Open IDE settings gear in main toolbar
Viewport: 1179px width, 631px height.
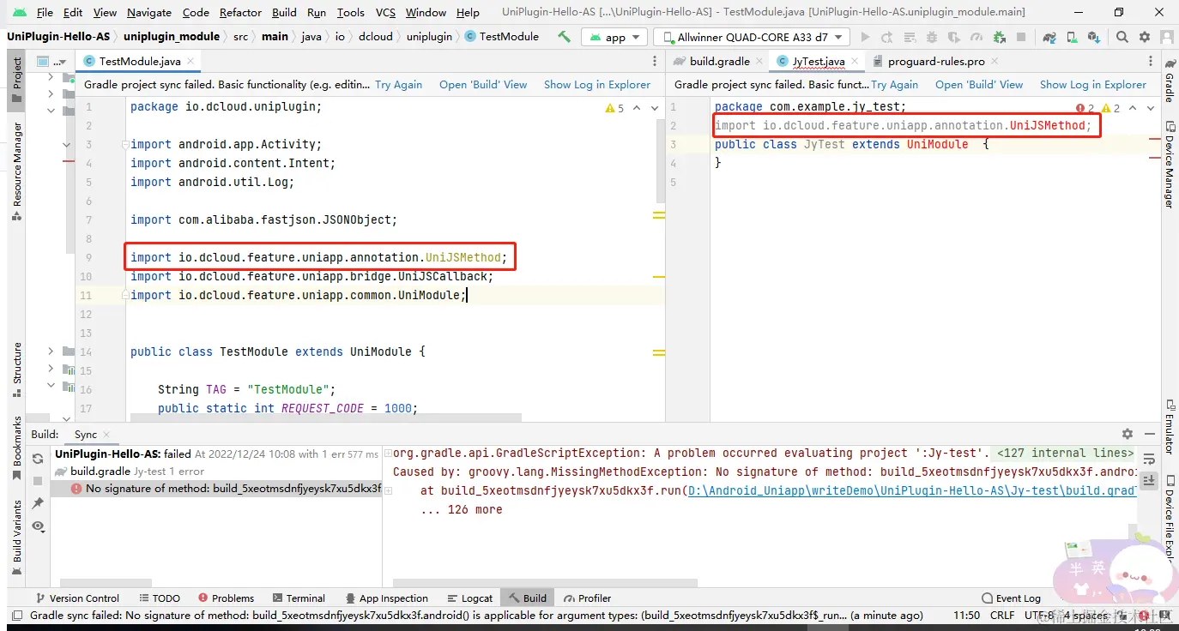[x=1144, y=37]
